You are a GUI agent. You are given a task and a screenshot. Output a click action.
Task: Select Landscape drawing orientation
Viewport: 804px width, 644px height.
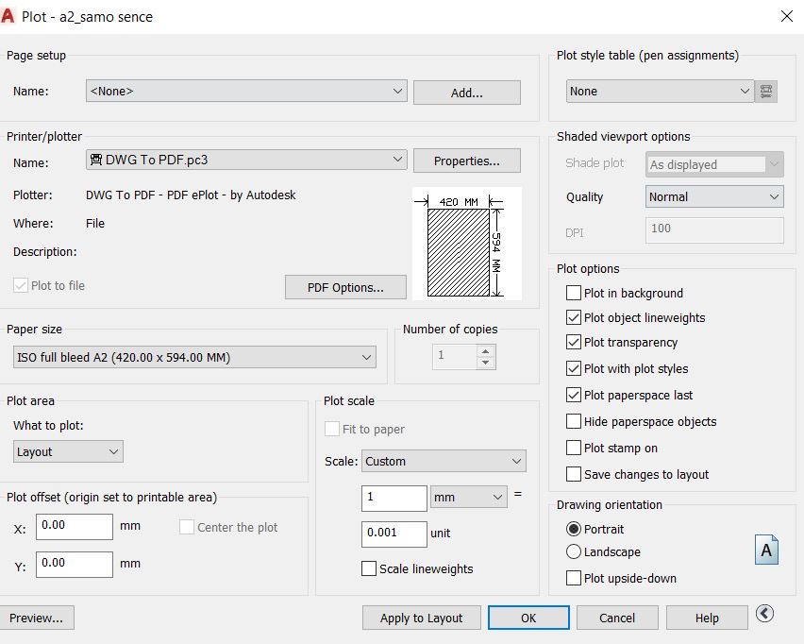click(x=574, y=552)
